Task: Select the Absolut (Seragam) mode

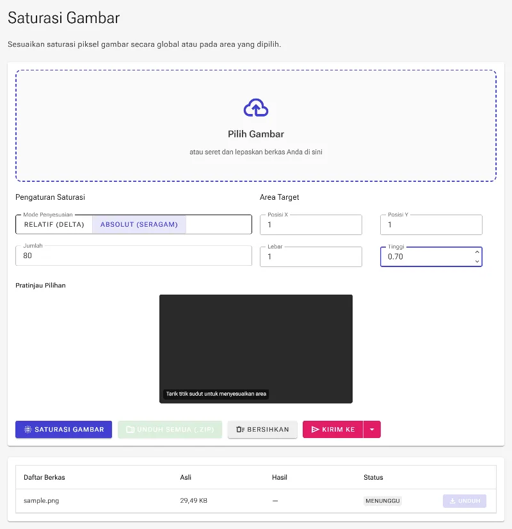Action: pos(139,224)
